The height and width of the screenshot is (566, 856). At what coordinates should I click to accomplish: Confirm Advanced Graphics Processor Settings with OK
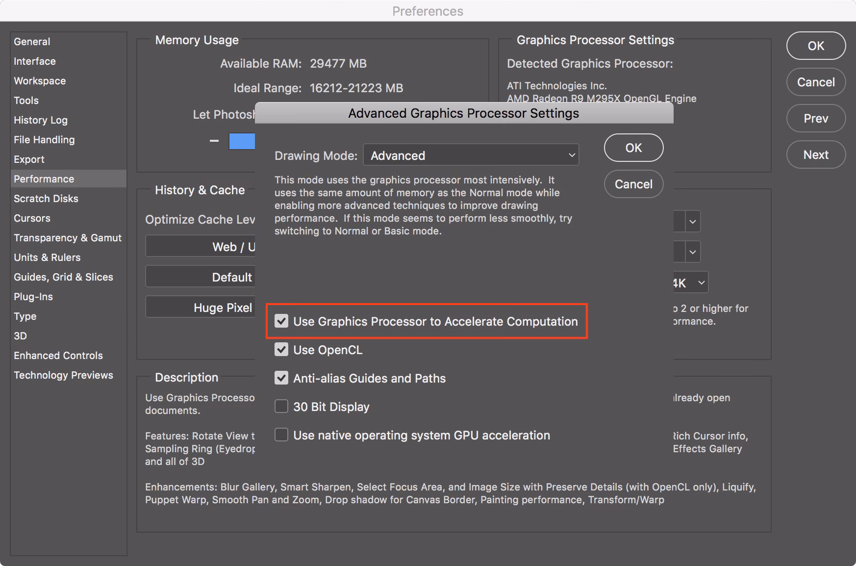[x=633, y=148]
